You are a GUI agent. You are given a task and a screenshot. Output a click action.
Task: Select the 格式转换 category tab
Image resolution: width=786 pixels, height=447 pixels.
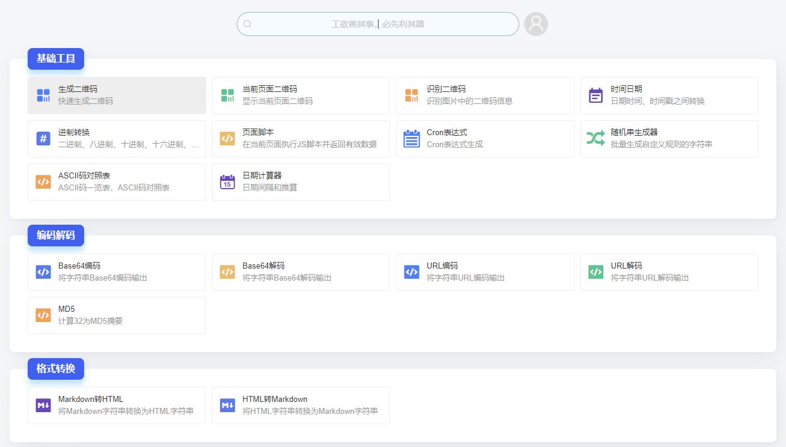pos(56,369)
